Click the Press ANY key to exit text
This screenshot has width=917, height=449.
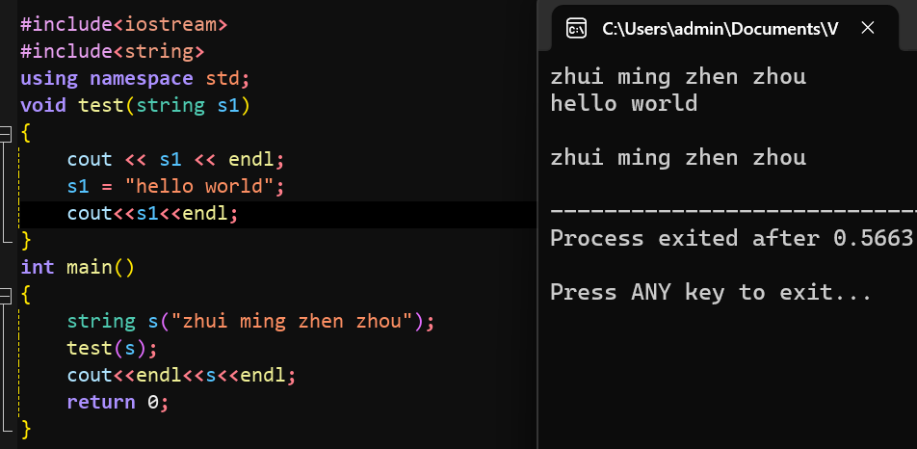coord(711,292)
